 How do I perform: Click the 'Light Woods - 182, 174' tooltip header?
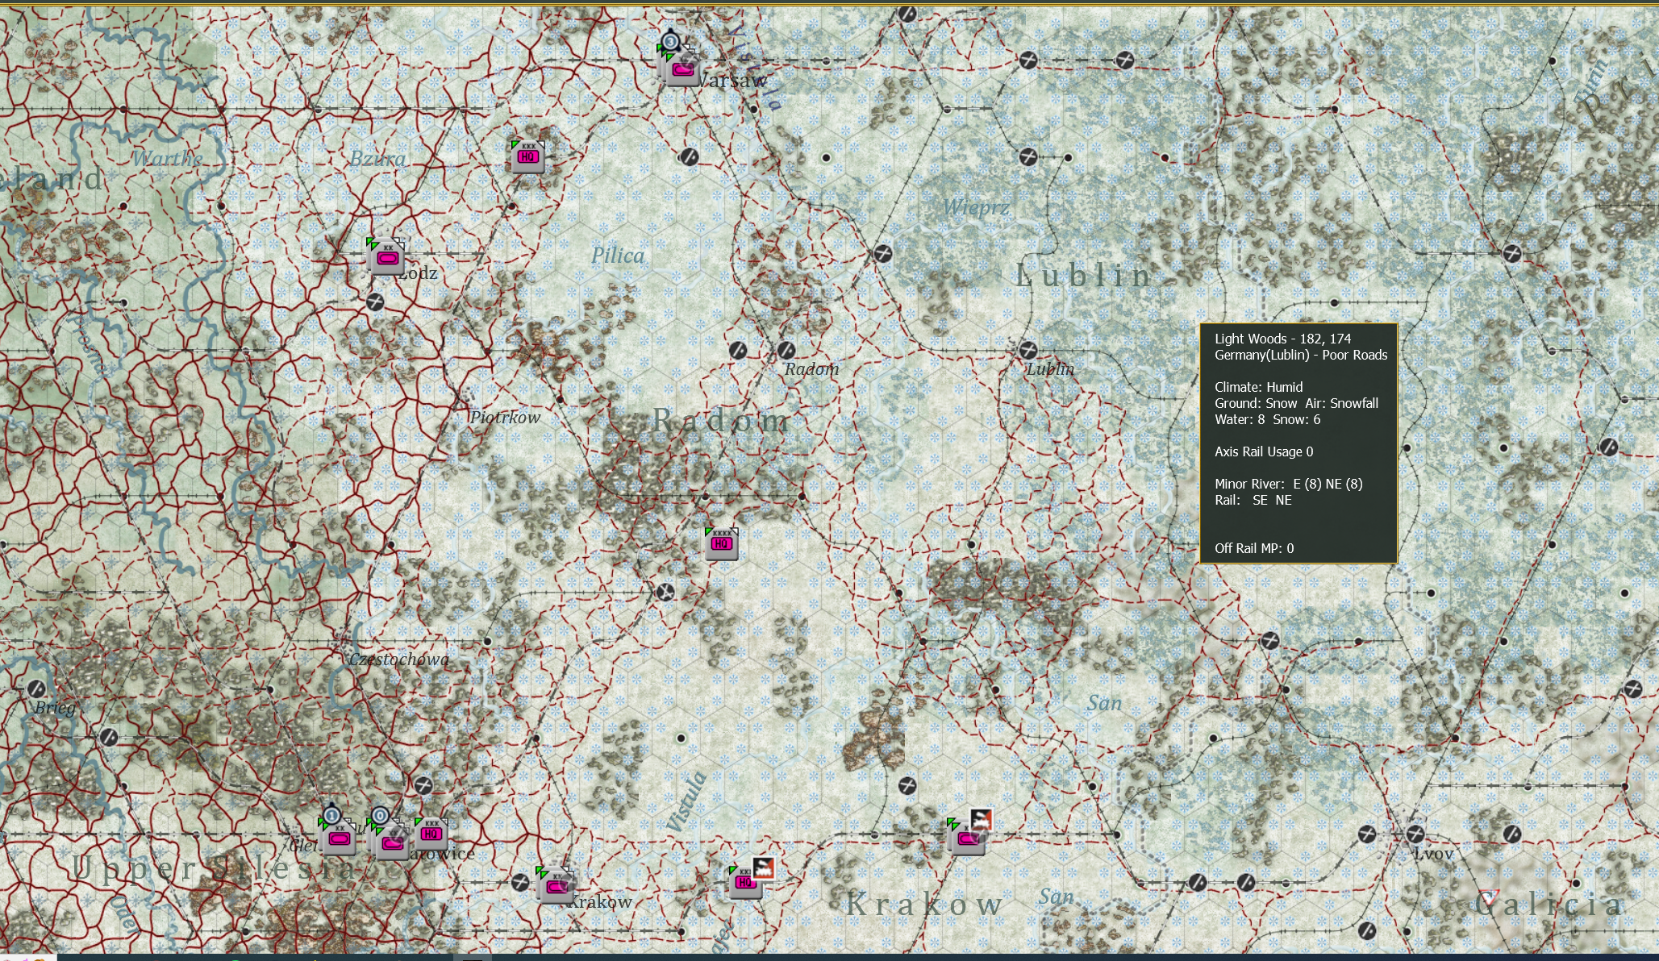point(1282,339)
